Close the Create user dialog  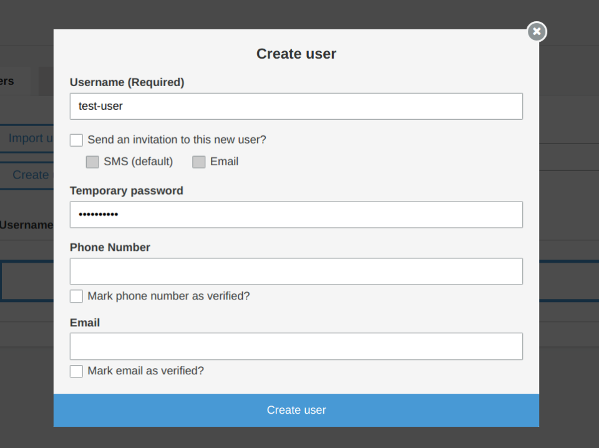(537, 31)
